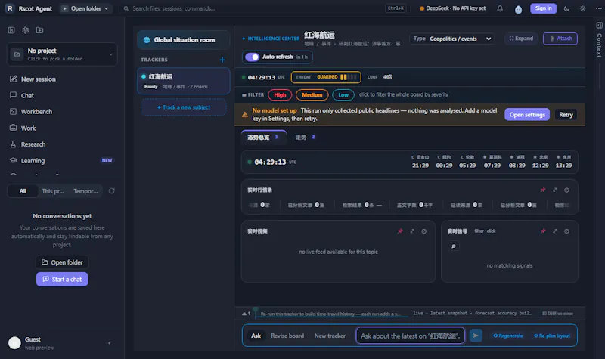Open Research in the sidebar
Viewport: 605px width, 359px height.
[62, 144]
